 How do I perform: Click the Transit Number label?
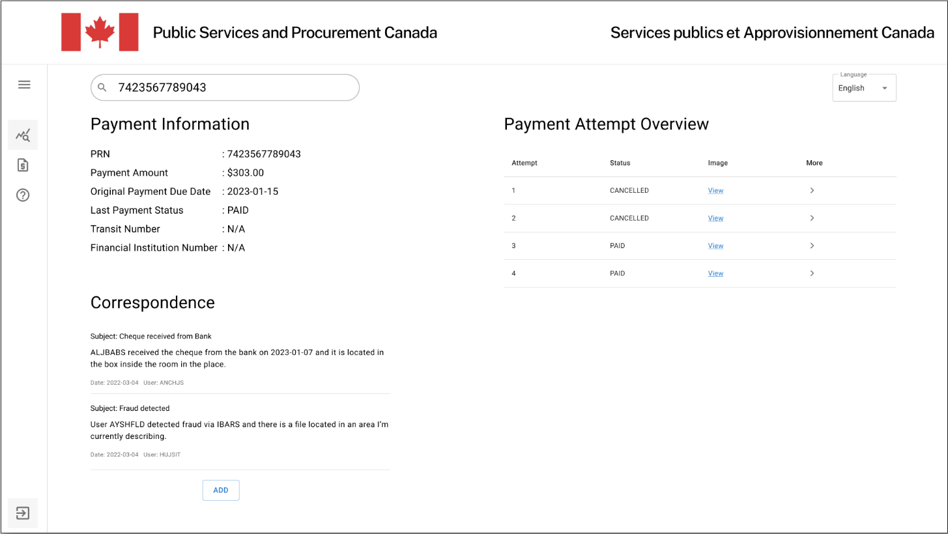point(125,229)
